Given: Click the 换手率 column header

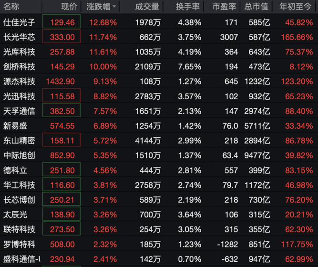Looking at the screenshot, I should [188, 7].
